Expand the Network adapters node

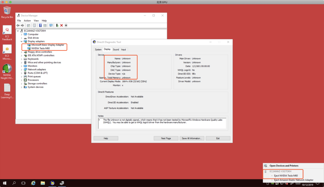point(22,69)
